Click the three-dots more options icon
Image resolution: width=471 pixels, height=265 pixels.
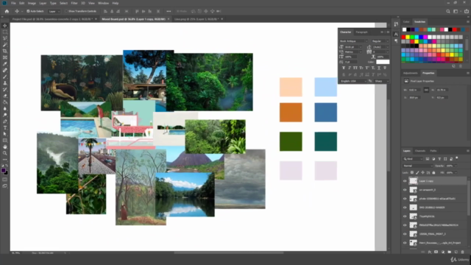[x=169, y=11]
